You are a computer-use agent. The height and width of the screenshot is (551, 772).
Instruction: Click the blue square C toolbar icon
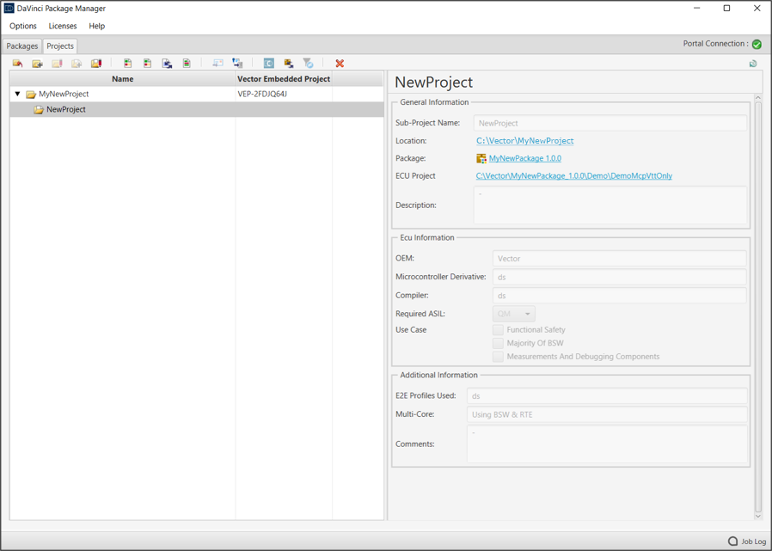point(268,64)
